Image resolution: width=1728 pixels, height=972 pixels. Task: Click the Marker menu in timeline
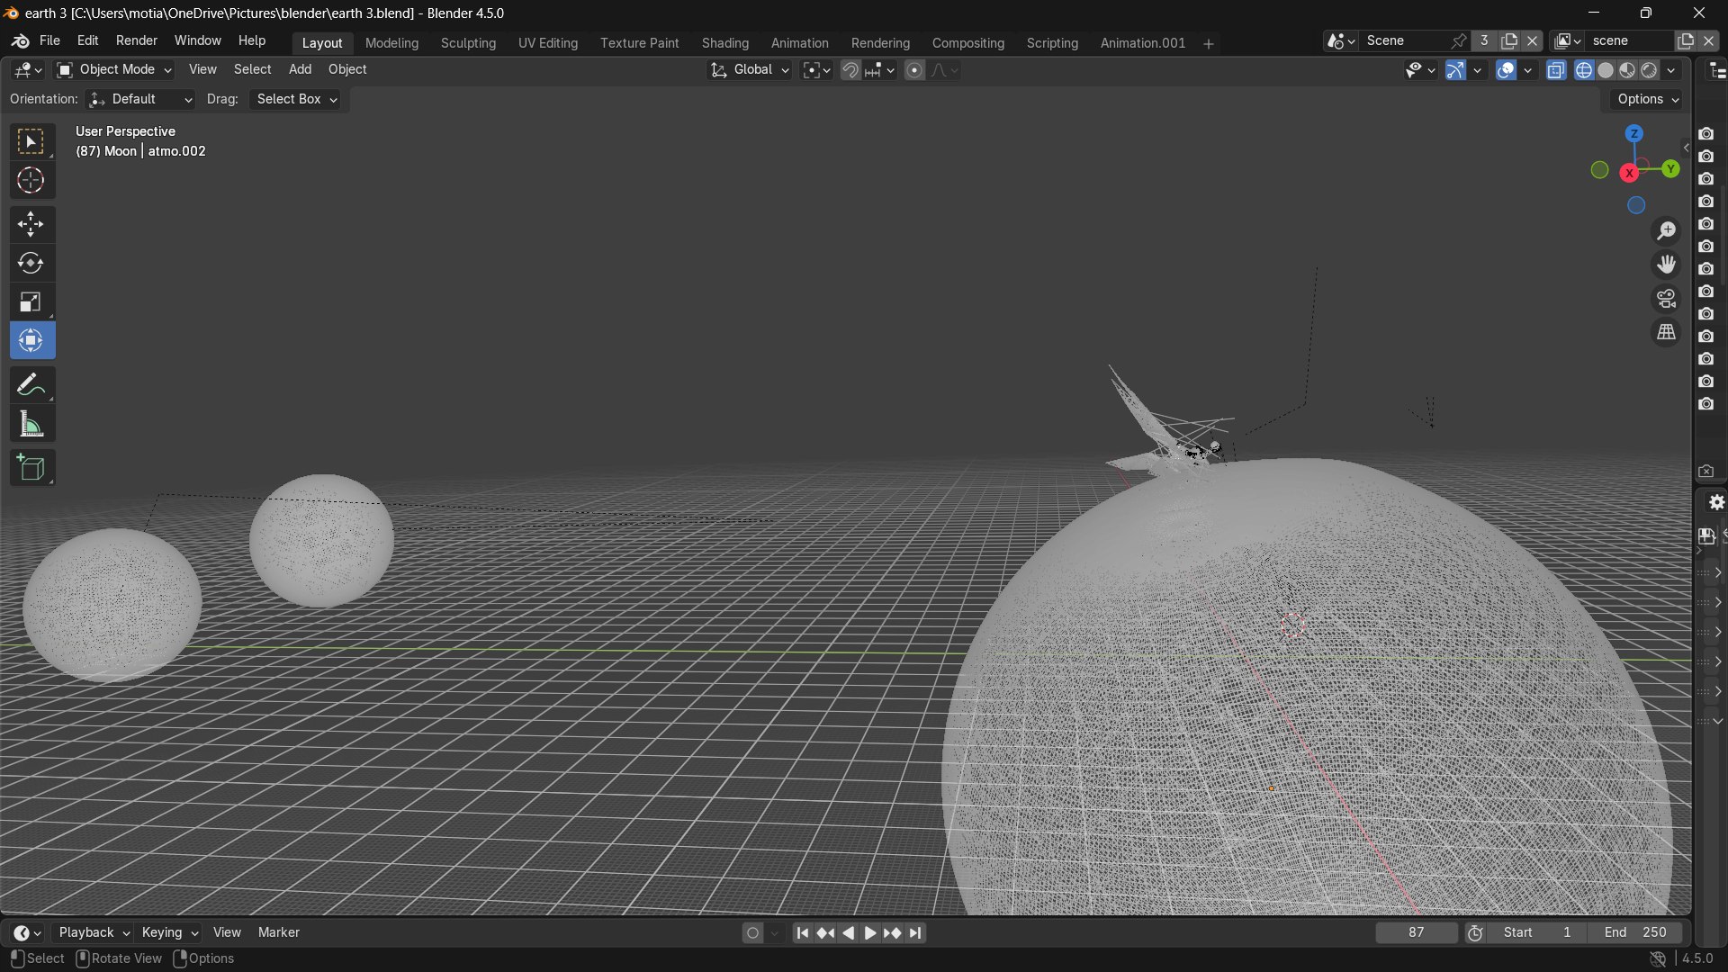point(278,933)
